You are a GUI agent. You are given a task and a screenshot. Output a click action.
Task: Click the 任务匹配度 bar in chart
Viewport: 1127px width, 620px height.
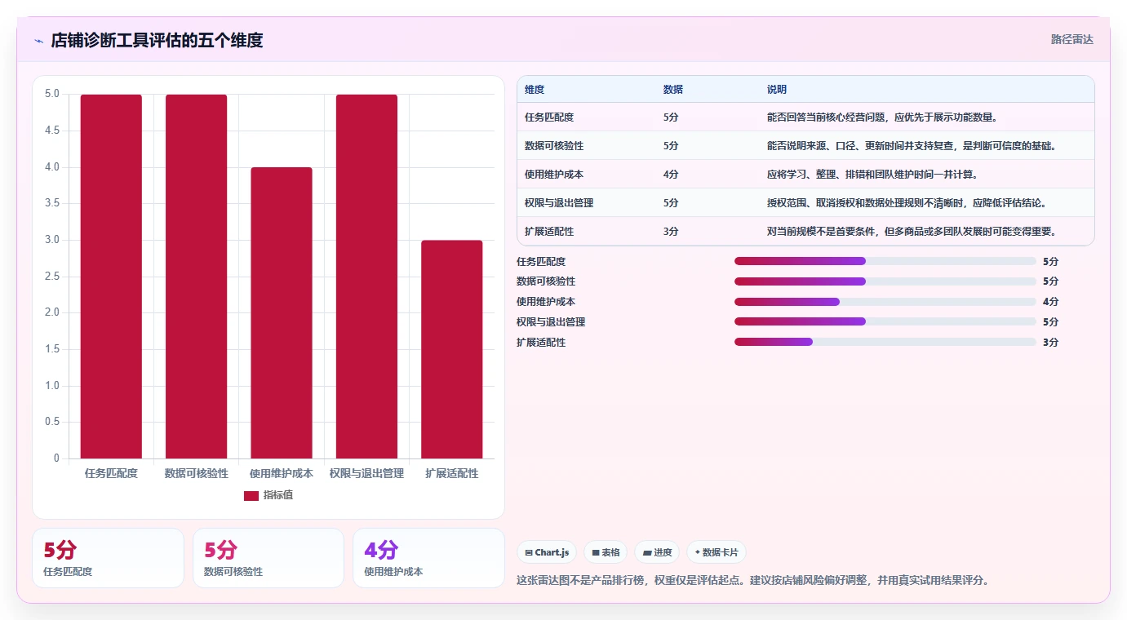pos(111,277)
